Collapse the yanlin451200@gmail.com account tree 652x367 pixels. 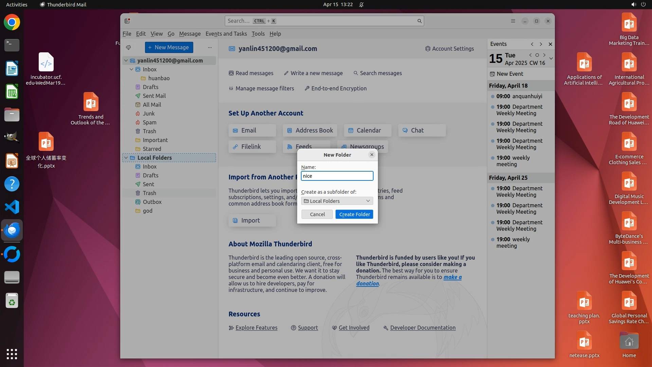[x=126, y=60]
